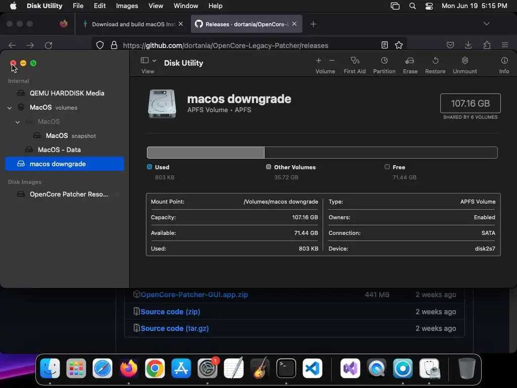The width and height of the screenshot is (517, 388).
Task: Open the Firefox hamburger menu
Action: (x=505, y=45)
